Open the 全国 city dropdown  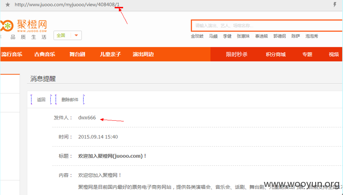coord(68,35)
